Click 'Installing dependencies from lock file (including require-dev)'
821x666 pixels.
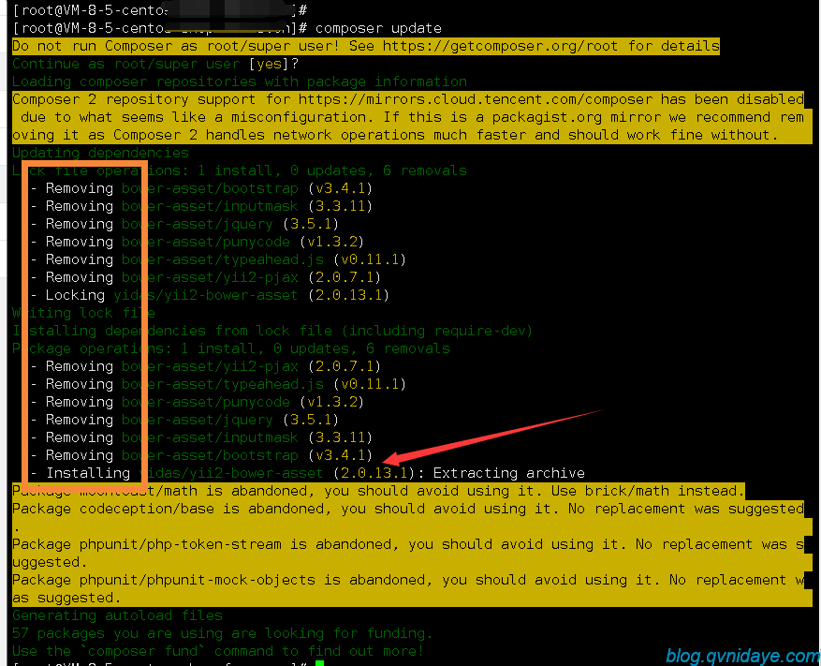(272, 332)
